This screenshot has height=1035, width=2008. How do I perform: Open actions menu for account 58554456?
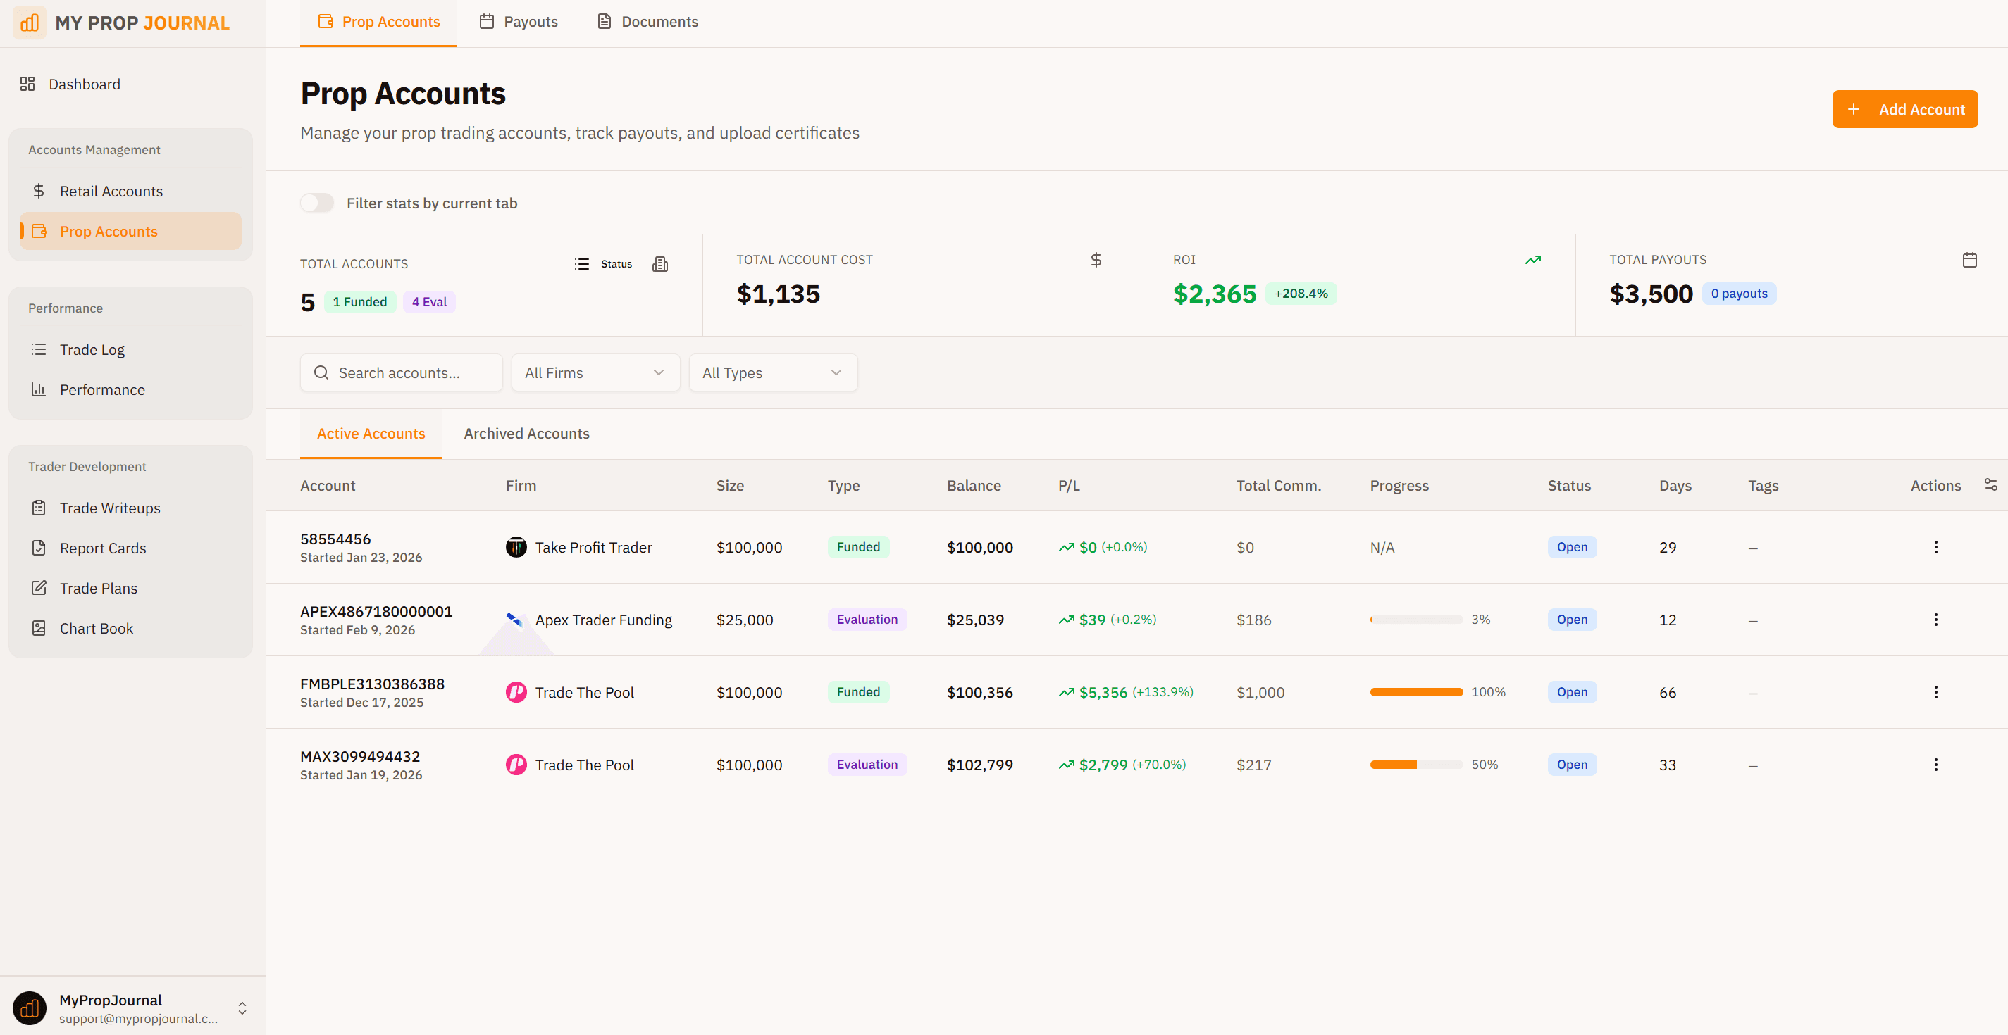coord(1935,548)
